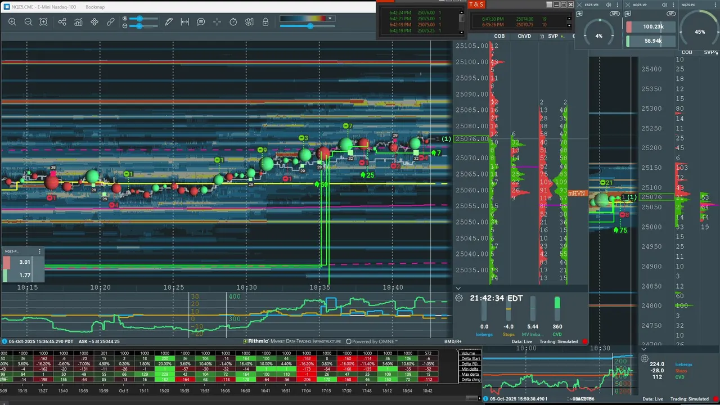Select the horizontal measure tool
720x405 pixels.
(x=184, y=22)
